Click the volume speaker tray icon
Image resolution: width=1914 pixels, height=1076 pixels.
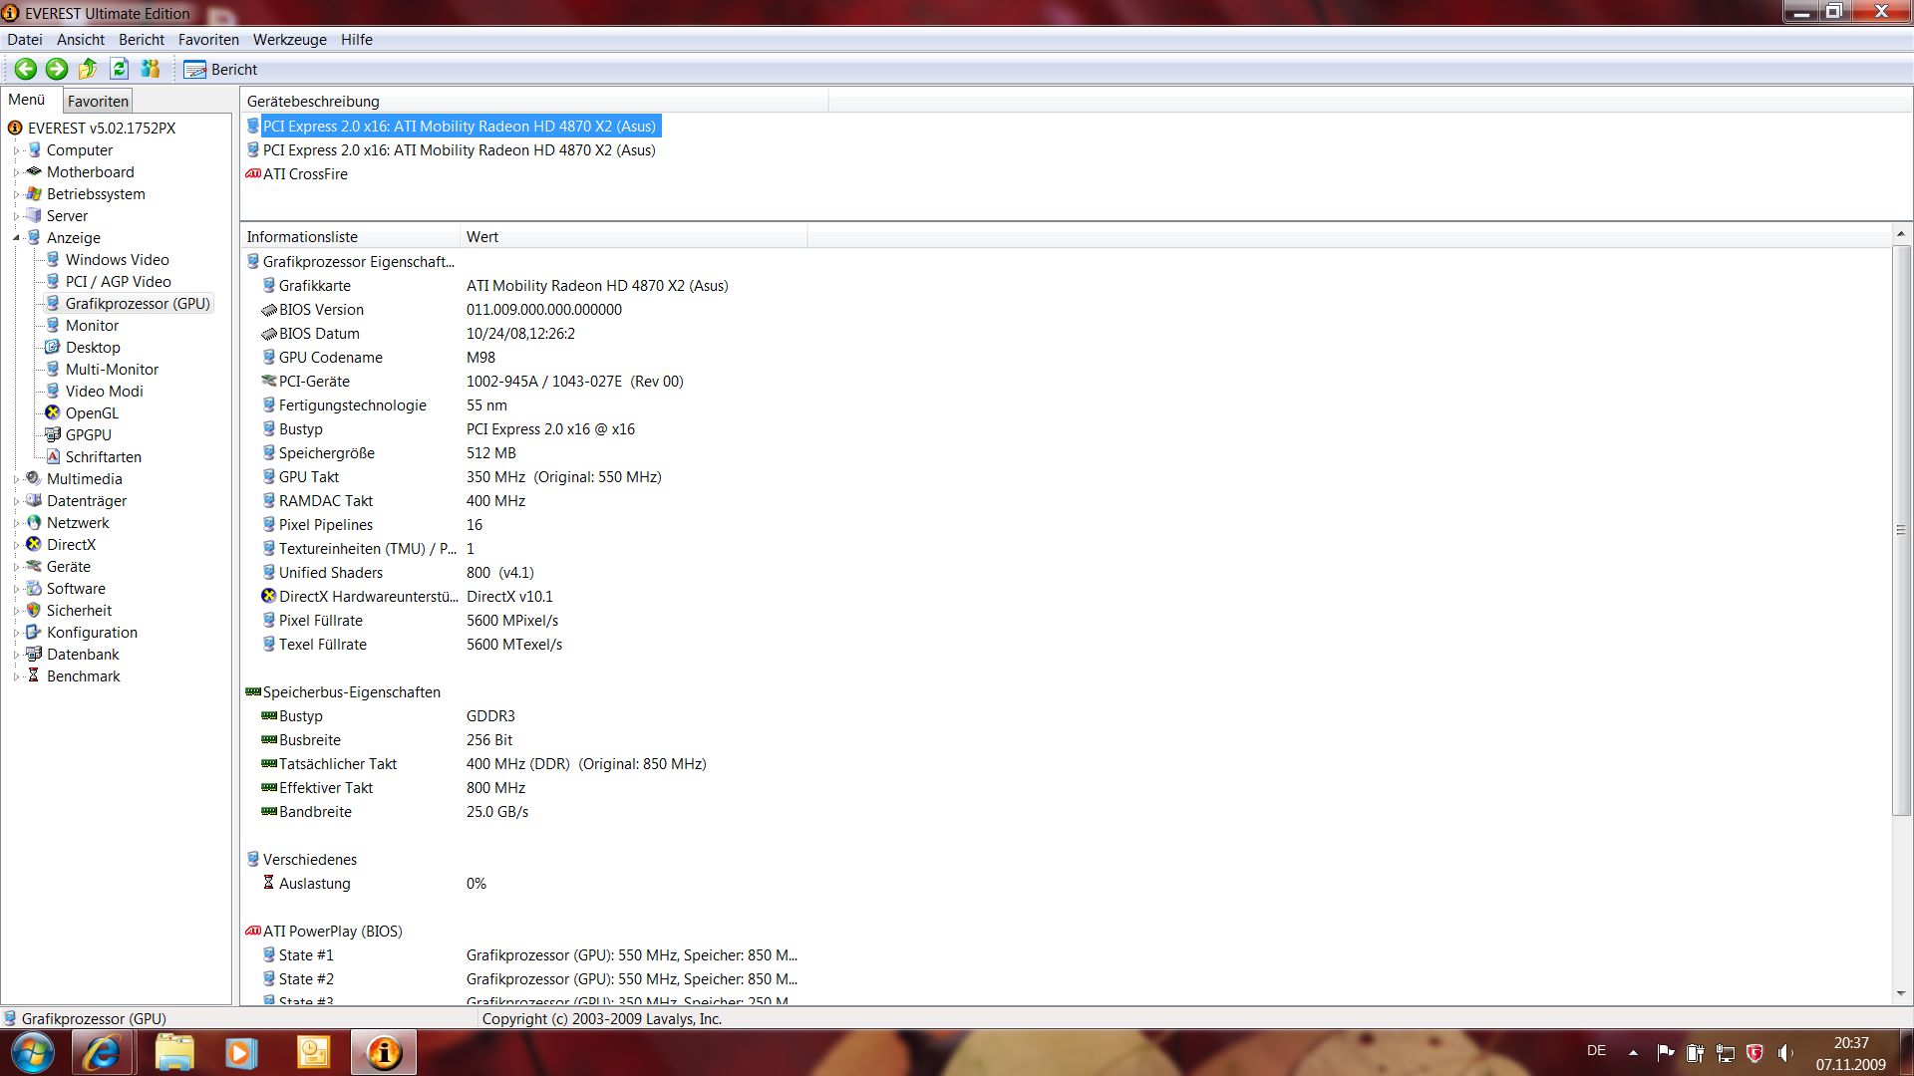1784,1052
